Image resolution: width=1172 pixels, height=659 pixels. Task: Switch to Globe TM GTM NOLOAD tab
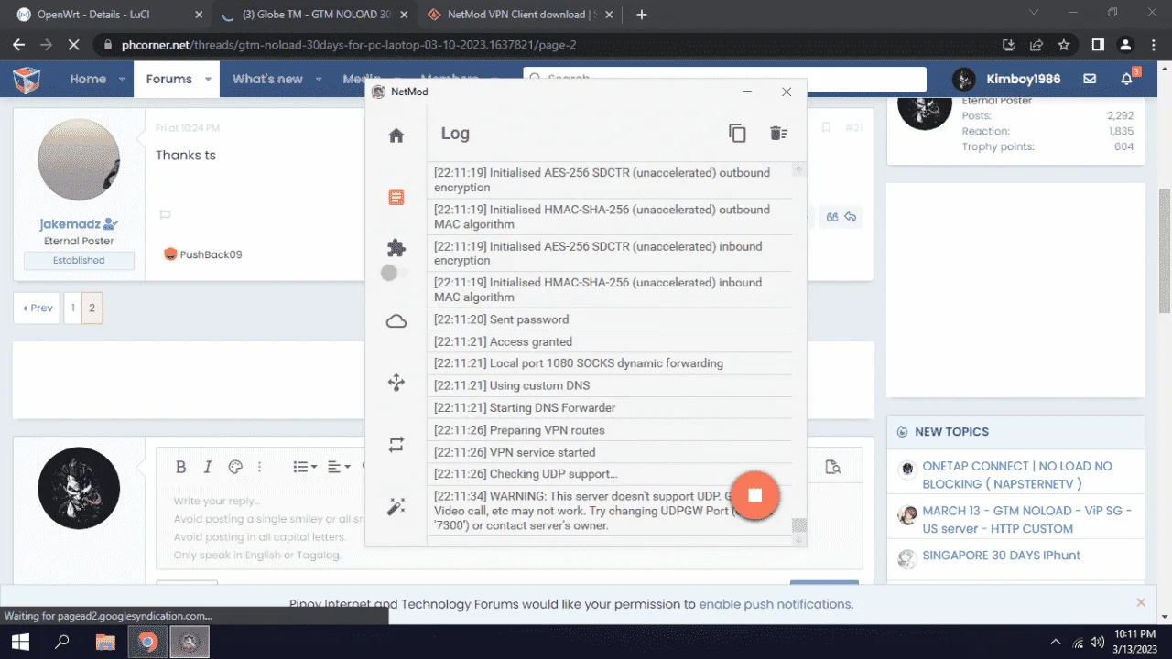(314, 15)
